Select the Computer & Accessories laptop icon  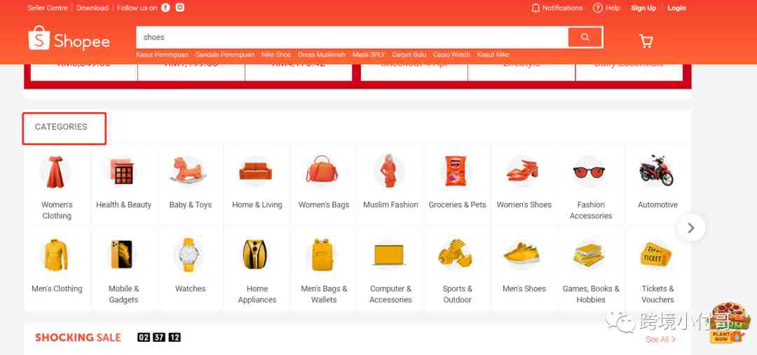point(389,255)
